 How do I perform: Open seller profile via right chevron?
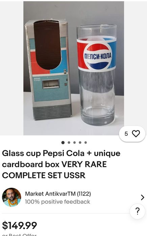[x=142, y=197]
